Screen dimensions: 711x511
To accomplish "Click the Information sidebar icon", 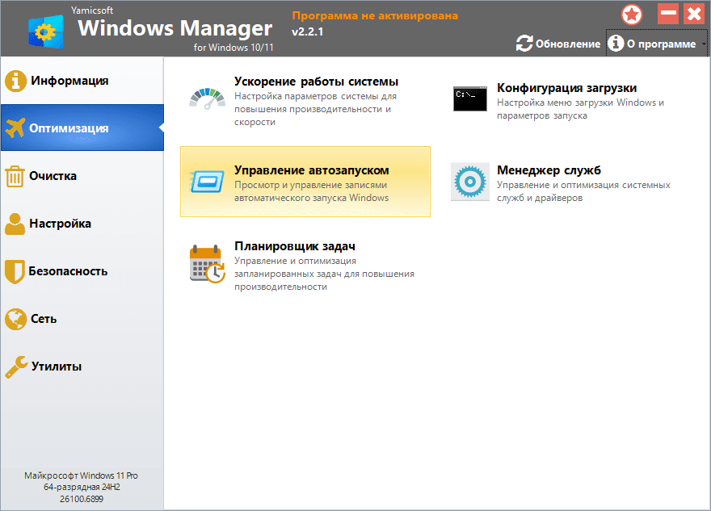I will coord(15,81).
